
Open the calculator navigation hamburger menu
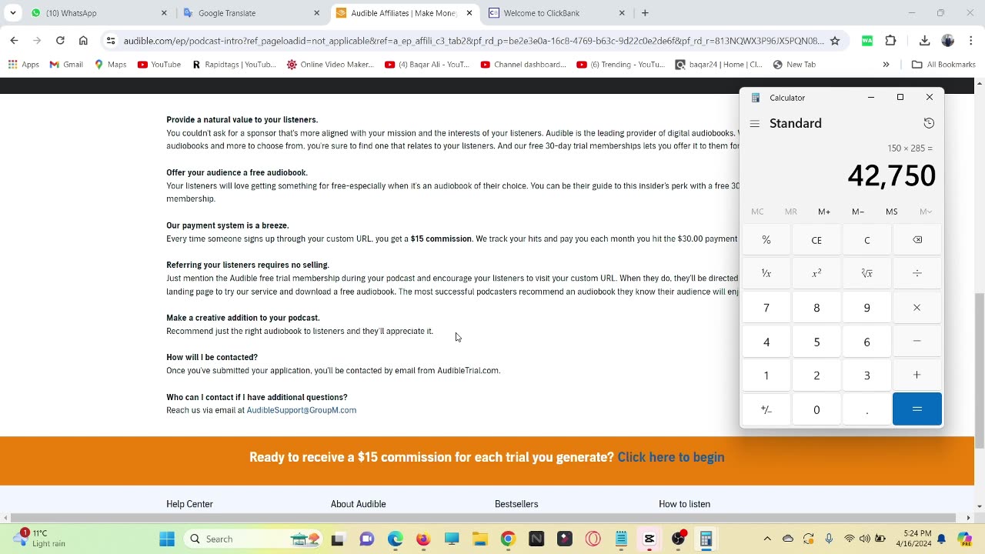click(x=755, y=123)
